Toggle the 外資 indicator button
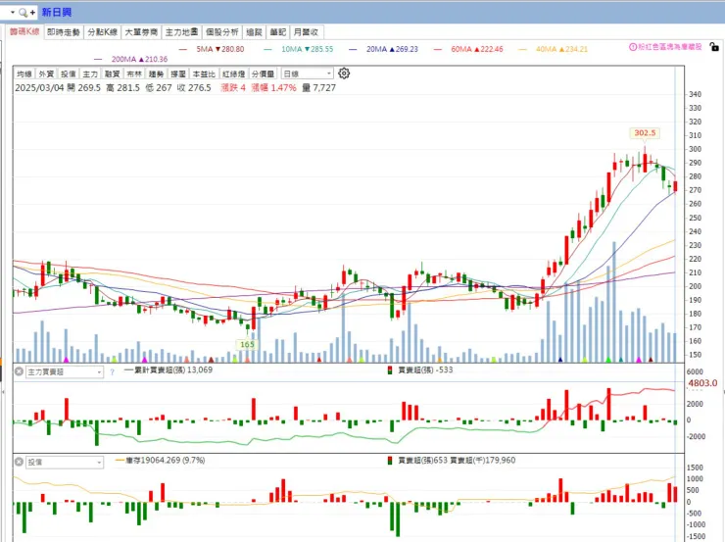Viewport: 725px width, 542px height. pos(46,74)
